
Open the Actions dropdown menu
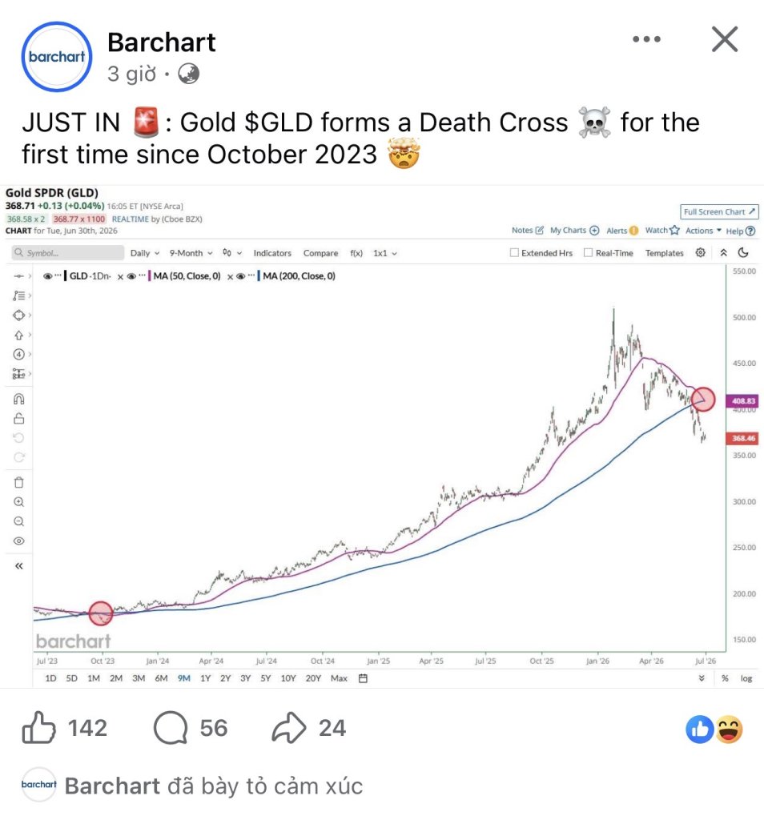(703, 231)
